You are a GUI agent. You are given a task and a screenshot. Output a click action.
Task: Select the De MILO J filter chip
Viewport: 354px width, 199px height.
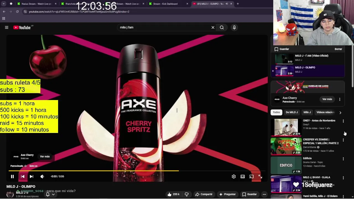coord(292,112)
